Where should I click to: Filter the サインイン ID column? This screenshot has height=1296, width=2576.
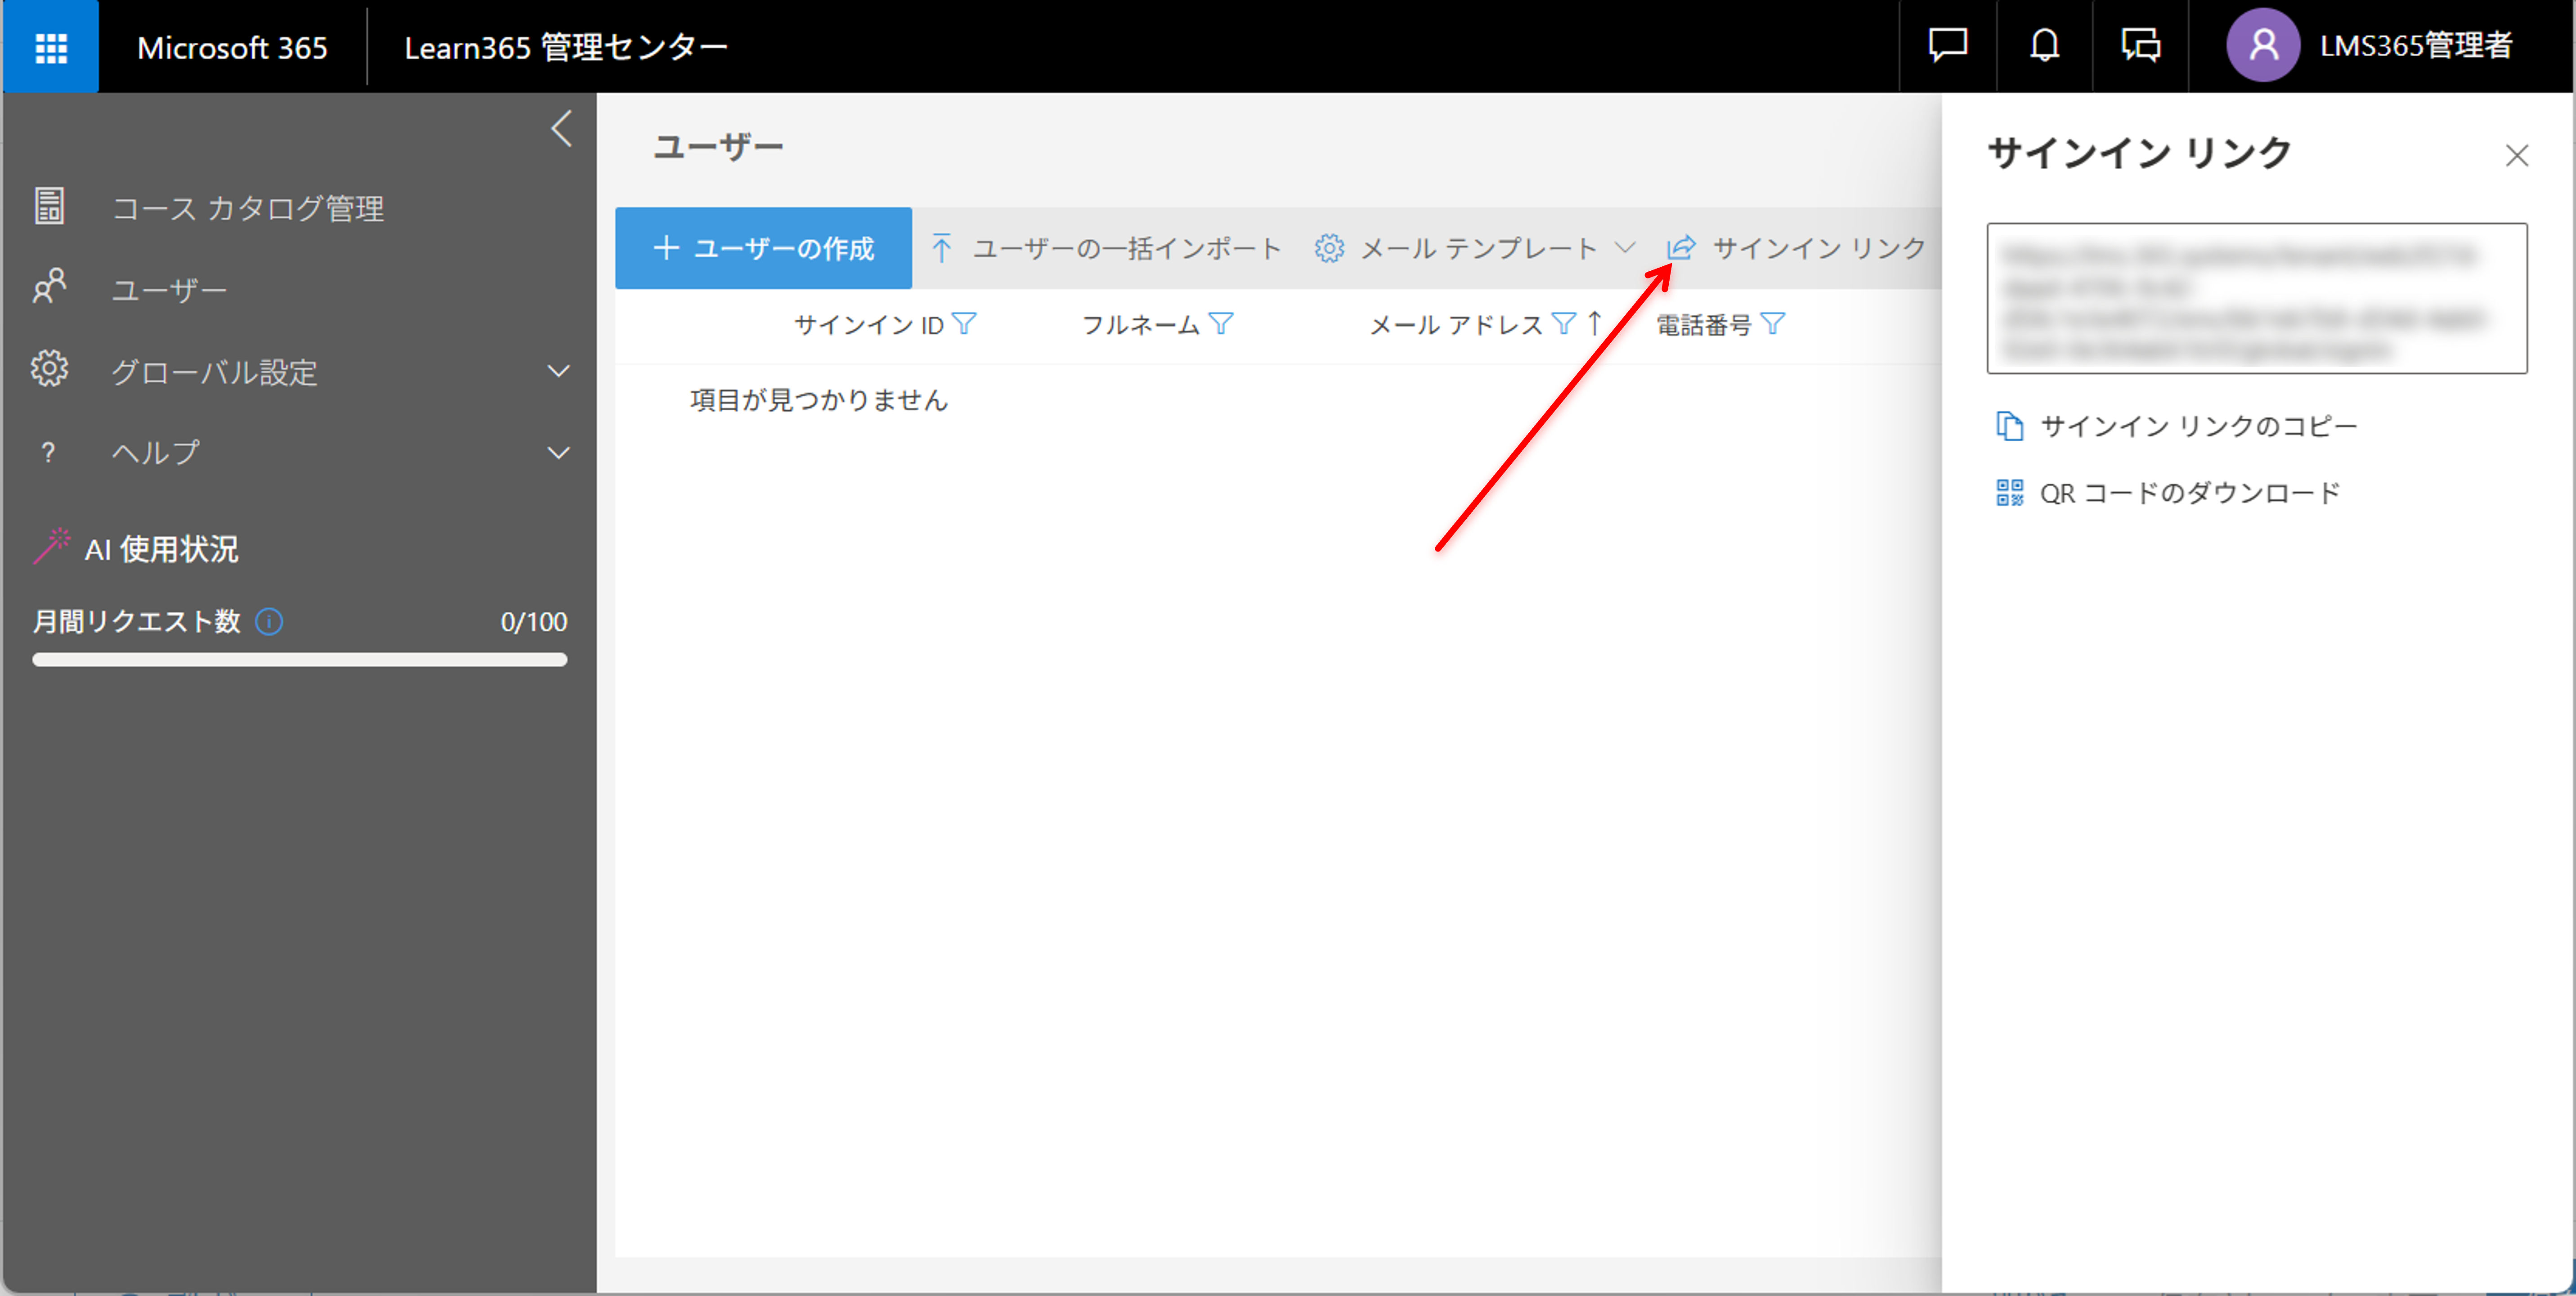[x=964, y=323]
